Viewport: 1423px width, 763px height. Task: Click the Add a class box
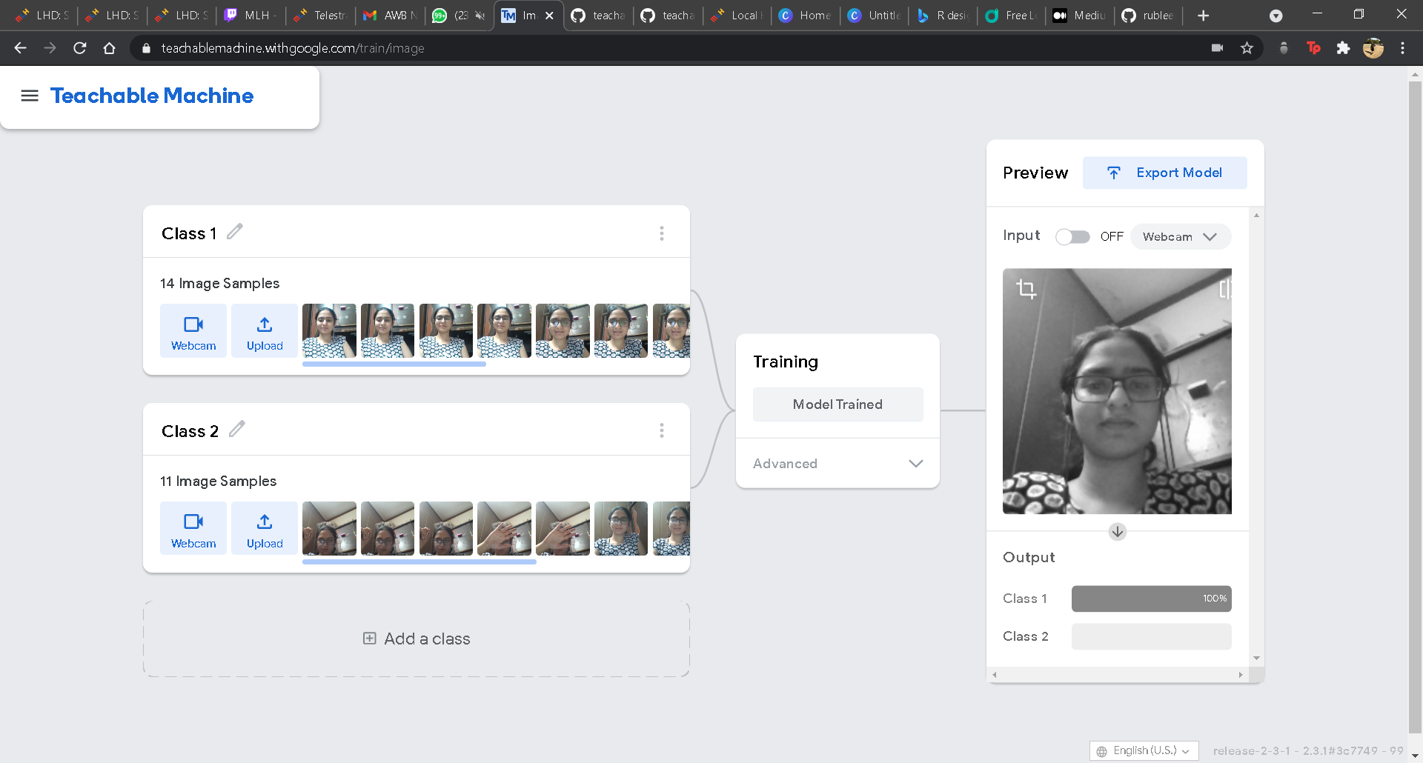pyautogui.click(x=417, y=639)
